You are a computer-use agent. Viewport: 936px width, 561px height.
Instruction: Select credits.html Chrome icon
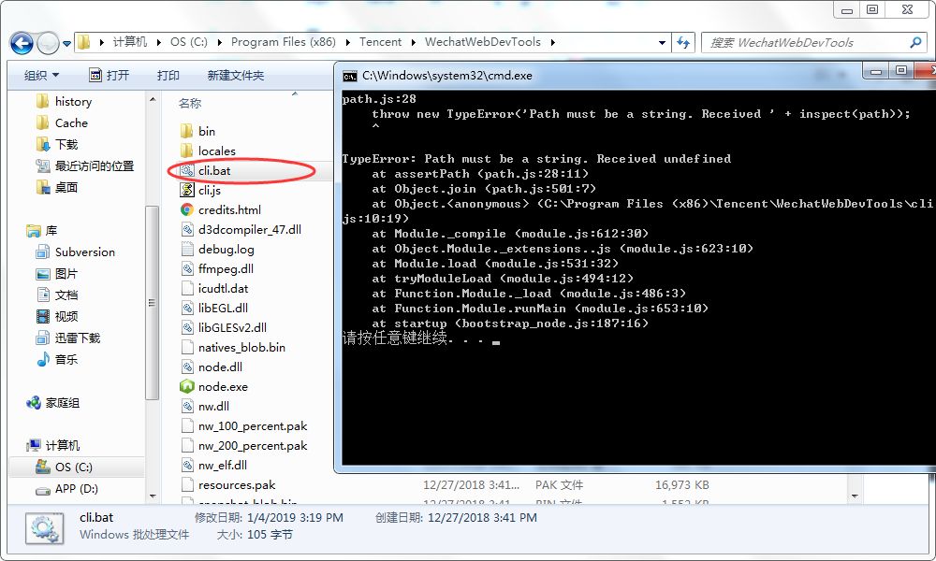[x=187, y=209]
